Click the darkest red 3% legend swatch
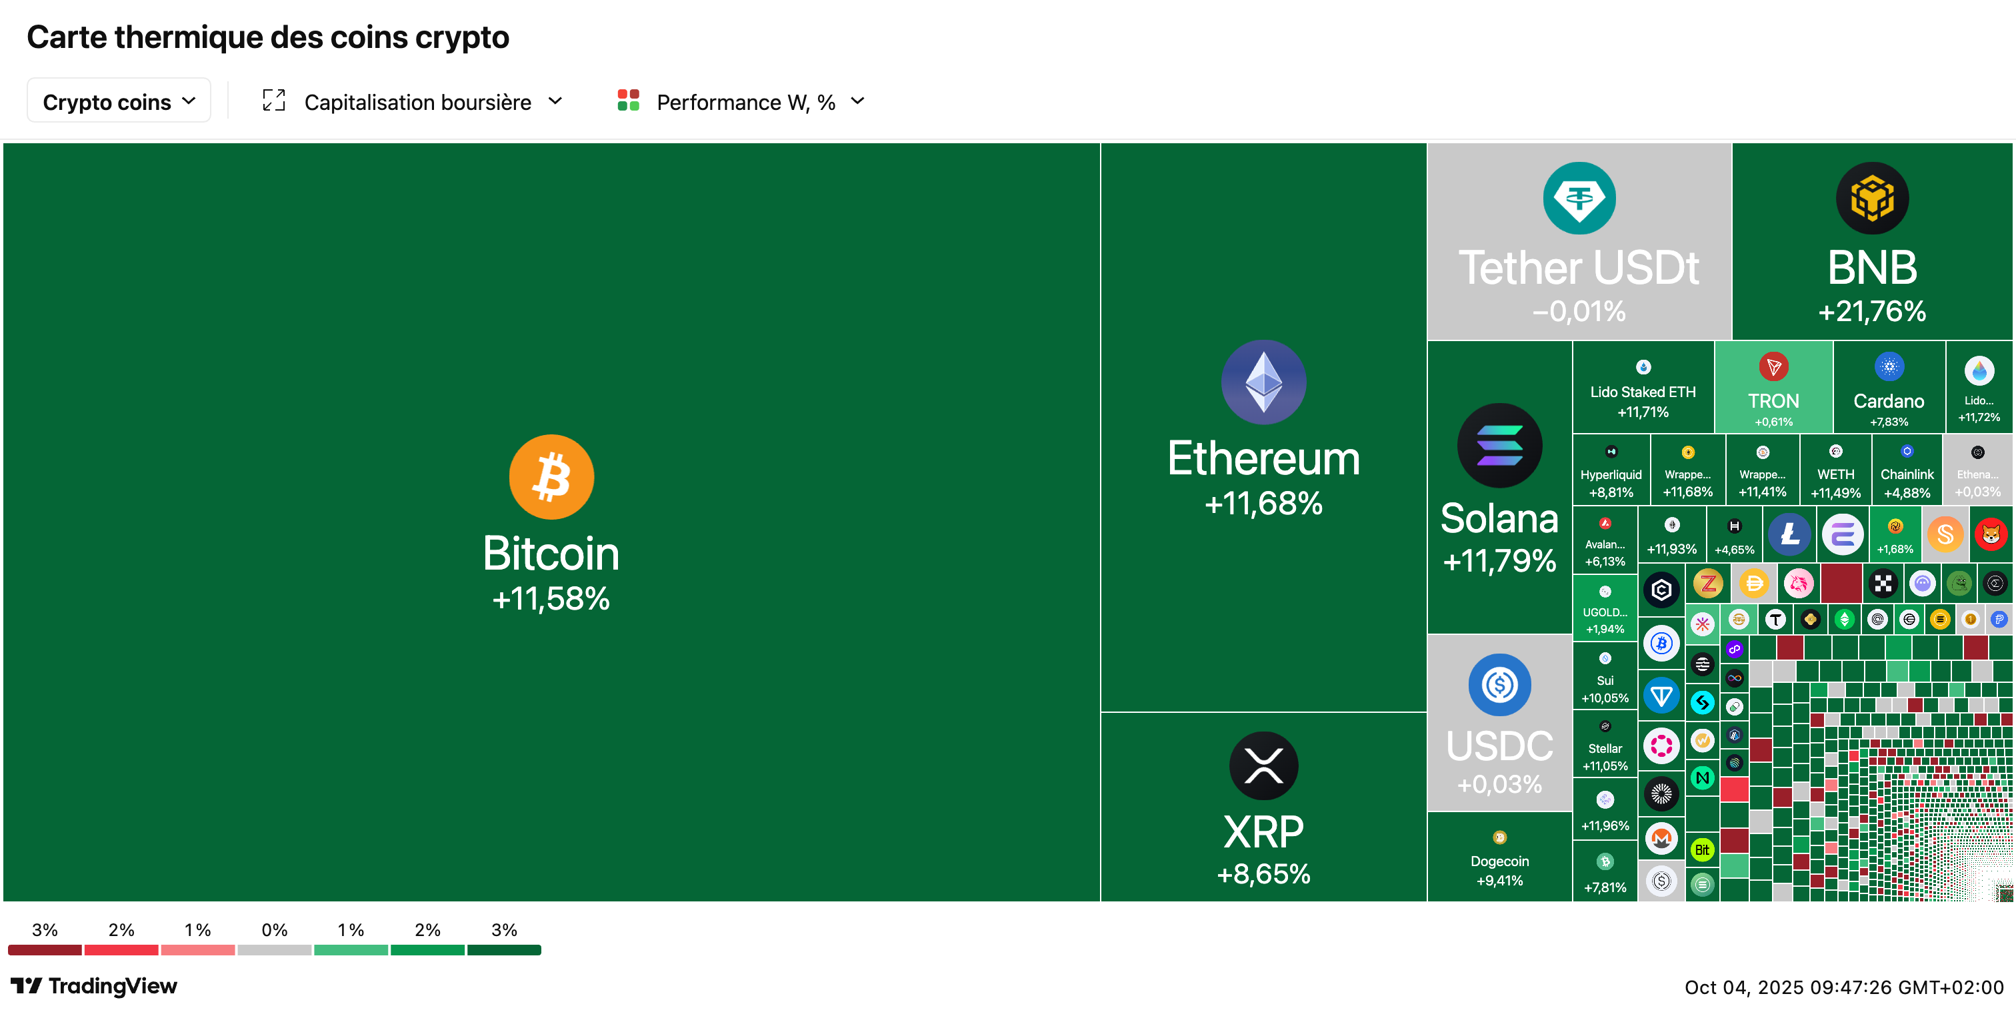Image resolution: width=2016 pixels, height=1014 pixels. pyautogui.click(x=45, y=950)
